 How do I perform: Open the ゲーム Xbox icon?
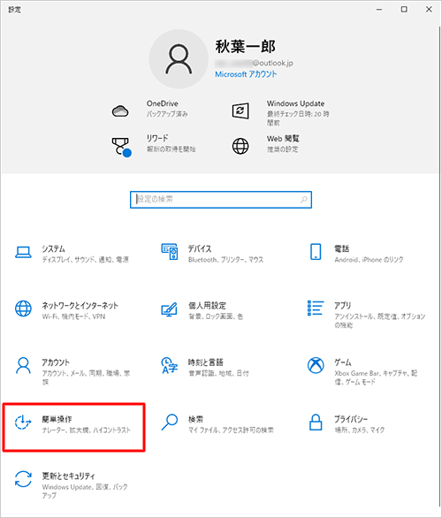(x=316, y=365)
